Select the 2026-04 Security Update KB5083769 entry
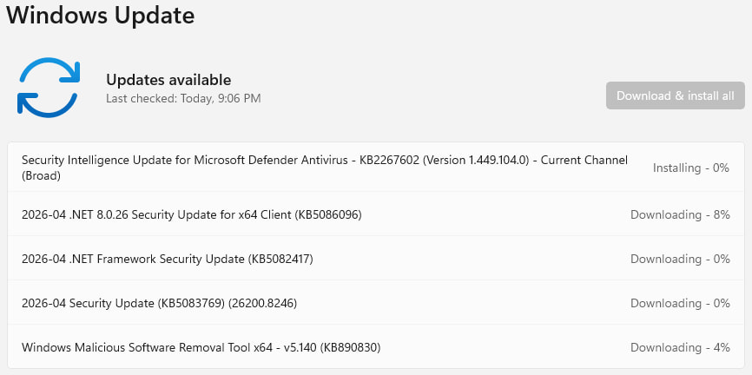The width and height of the screenshot is (752, 375). (x=160, y=303)
